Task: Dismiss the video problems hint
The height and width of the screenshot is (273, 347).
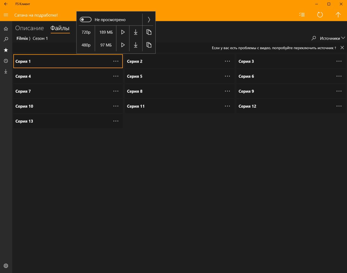Action: pyautogui.click(x=342, y=47)
